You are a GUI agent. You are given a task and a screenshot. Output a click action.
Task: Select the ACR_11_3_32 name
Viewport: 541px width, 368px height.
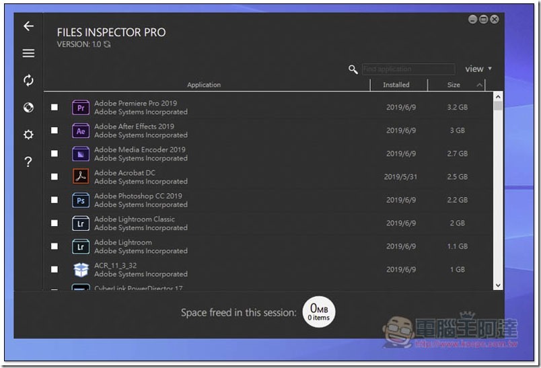pyautogui.click(x=116, y=265)
